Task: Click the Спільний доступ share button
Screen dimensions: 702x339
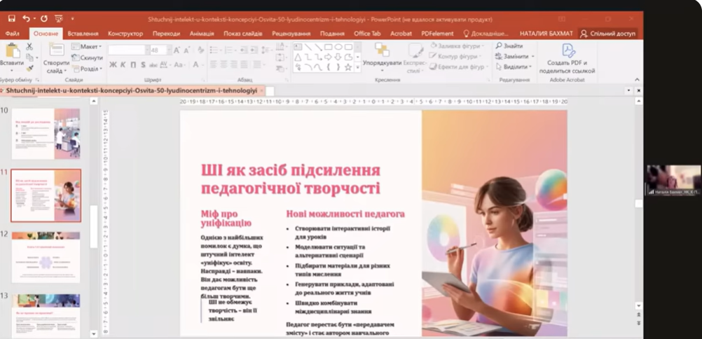Action: click(x=607, y=33)
